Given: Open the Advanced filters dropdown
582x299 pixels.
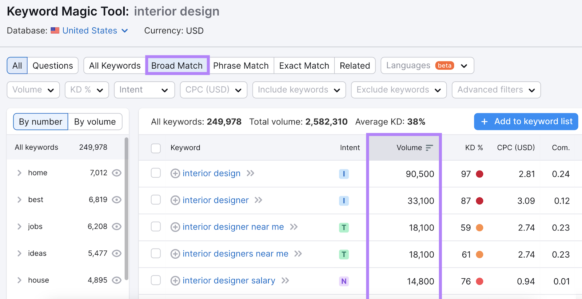Looking at the screenshot, I should click(x=496, y=90).
